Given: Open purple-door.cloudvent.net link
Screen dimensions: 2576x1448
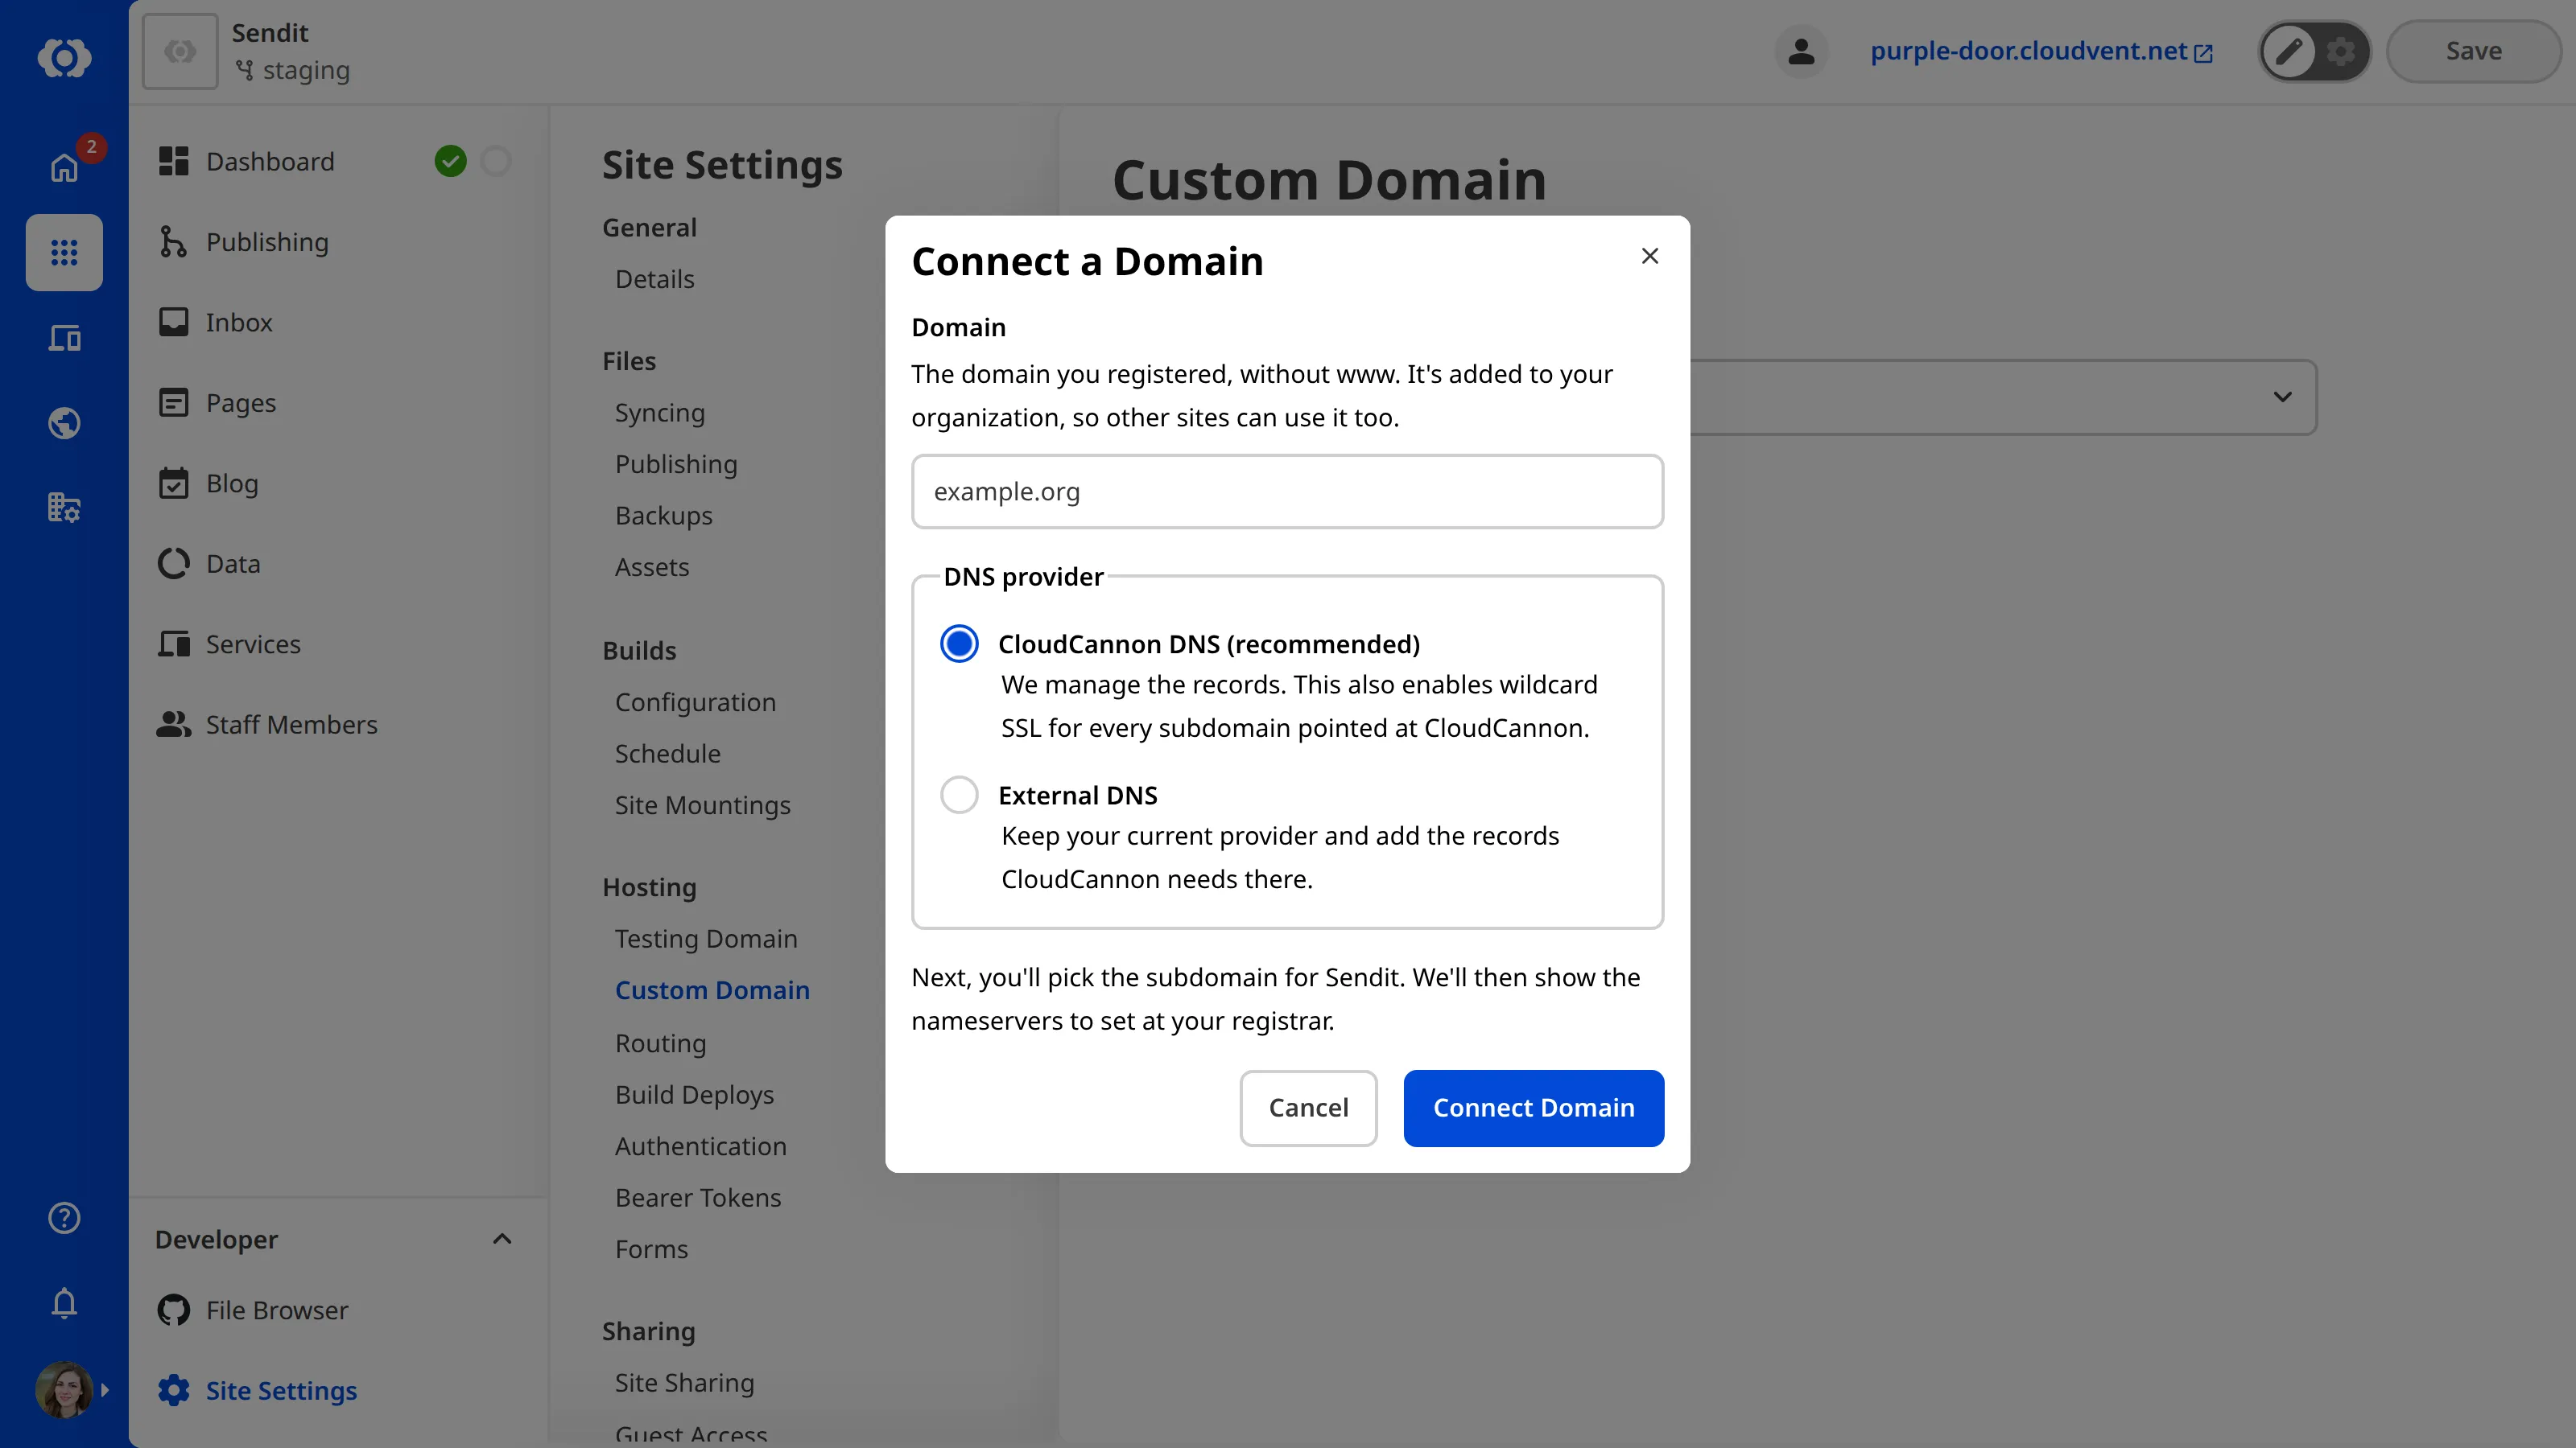Looking at the screenshot, I should [x=2041, y=51].
